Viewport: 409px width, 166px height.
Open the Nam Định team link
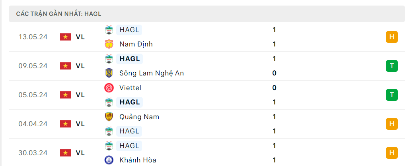[136, 44]
